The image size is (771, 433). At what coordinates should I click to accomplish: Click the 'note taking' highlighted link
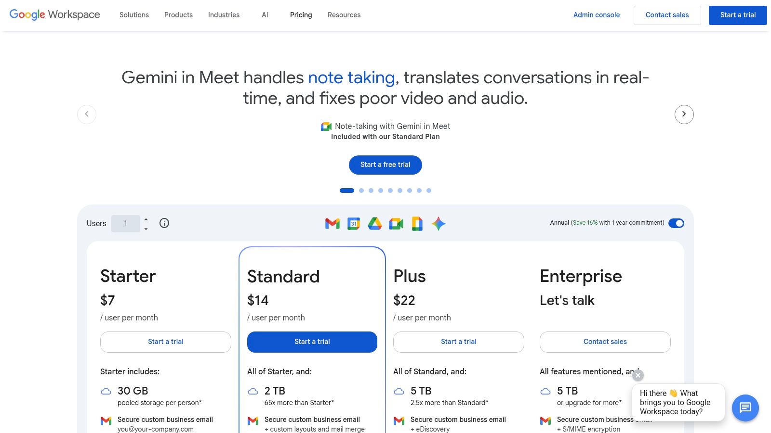[351, 77]
